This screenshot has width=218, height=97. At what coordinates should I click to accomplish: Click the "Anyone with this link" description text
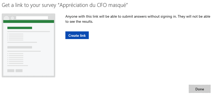pos(138,17)
